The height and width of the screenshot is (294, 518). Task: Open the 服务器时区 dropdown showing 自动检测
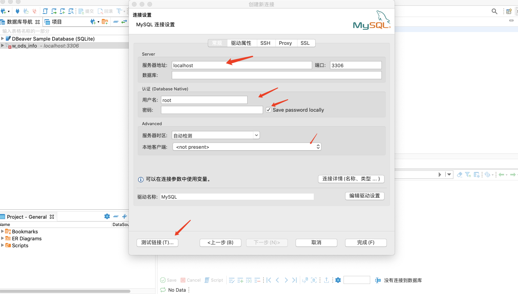click(256, 135)
